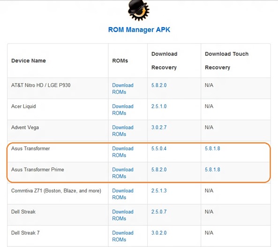The image size is (278, 247).
Task: Select the Acer Liquid device name
Action: (23, 107)
